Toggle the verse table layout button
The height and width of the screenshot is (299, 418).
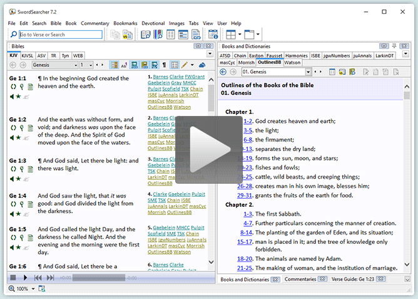pos(175,65)
